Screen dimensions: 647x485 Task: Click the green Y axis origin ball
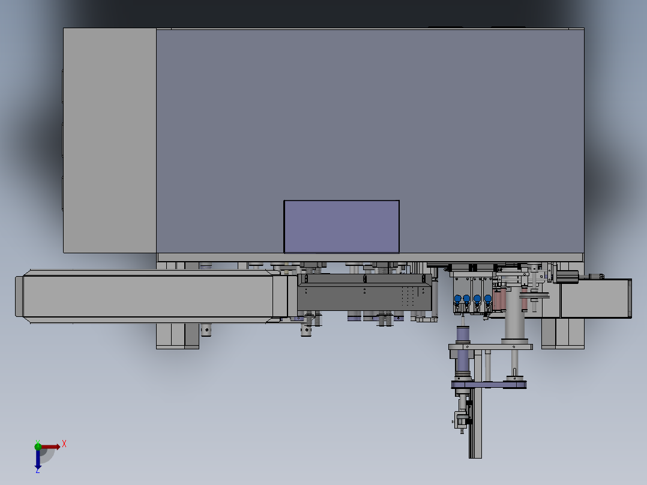coord(38,446)
